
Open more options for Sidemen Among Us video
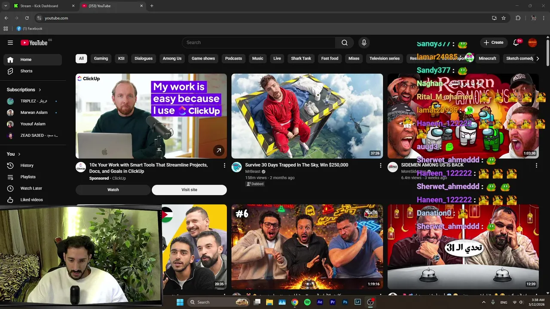tap(536, 165)
